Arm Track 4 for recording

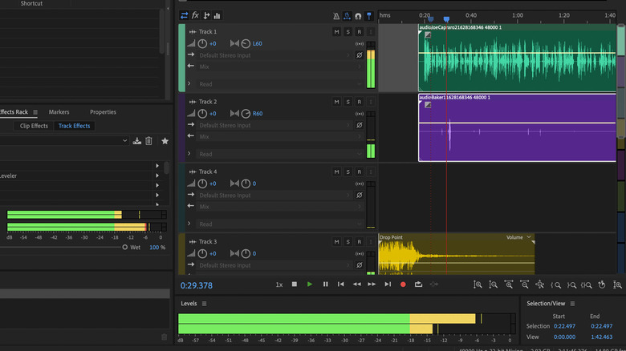[359, 171]
